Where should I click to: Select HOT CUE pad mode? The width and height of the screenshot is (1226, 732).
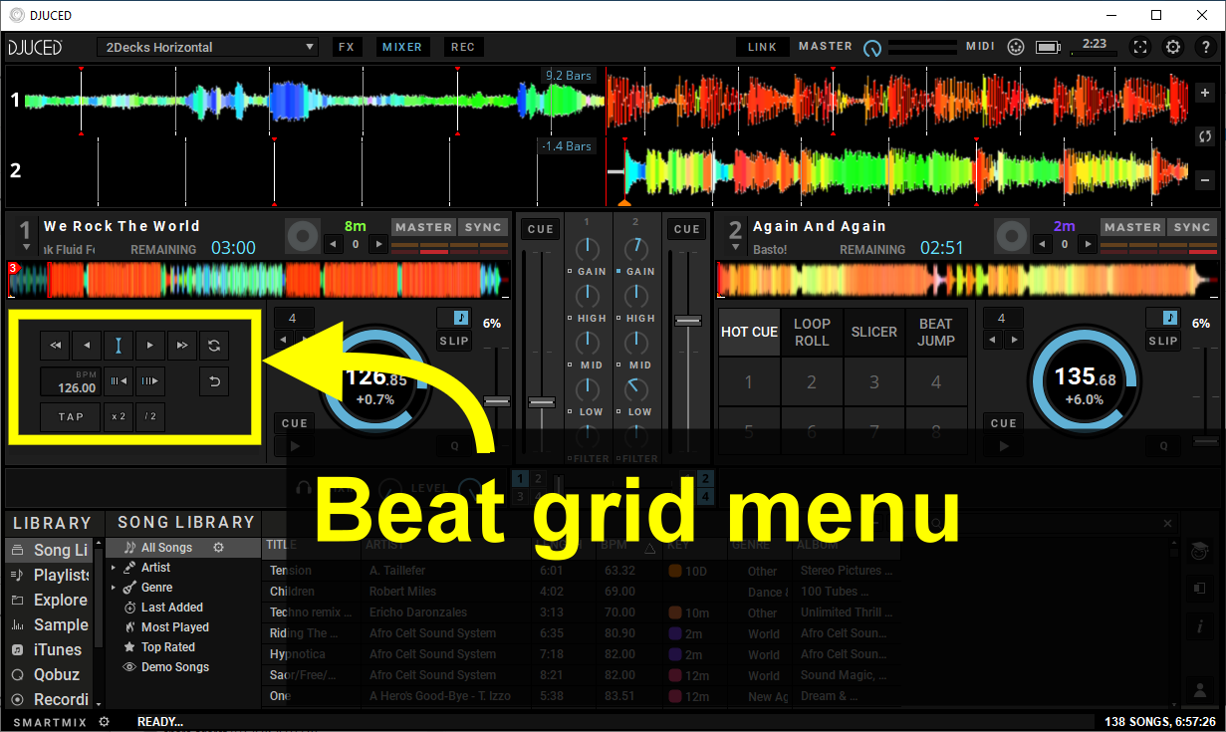click(x=749, y=332)
